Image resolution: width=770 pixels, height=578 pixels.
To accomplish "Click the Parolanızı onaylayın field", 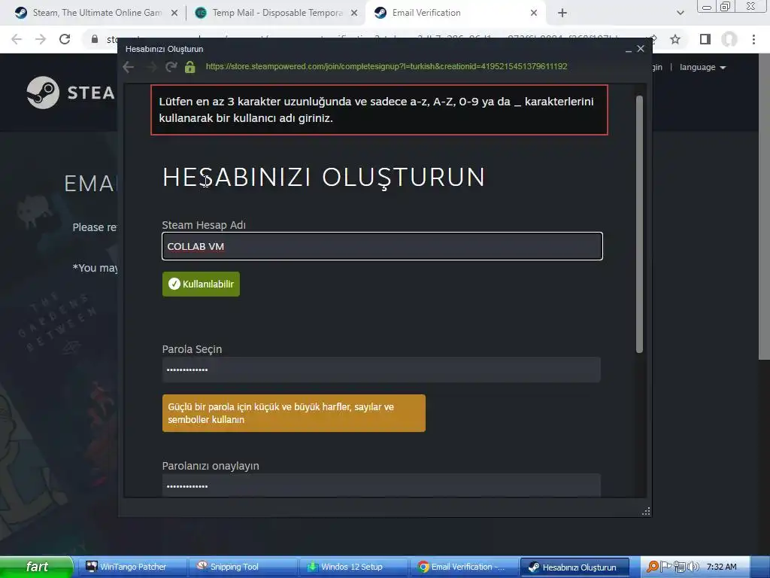I will click(x=381, y=485).
